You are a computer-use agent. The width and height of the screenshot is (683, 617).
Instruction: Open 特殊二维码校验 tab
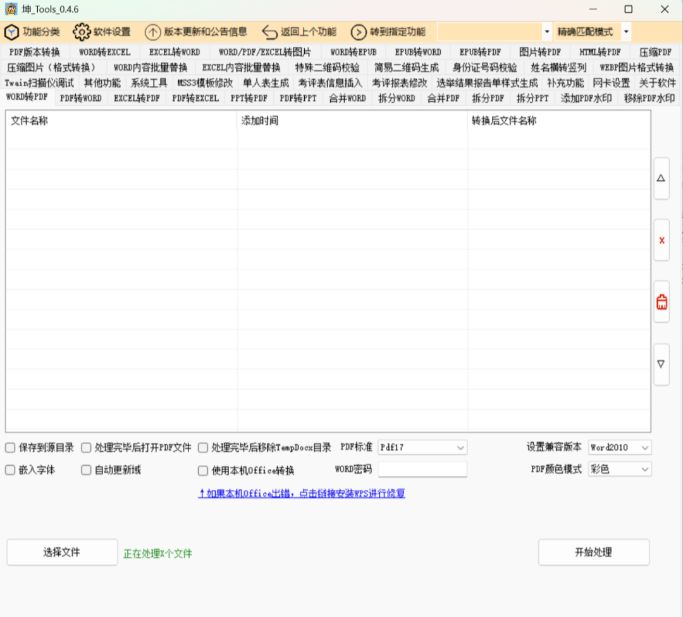point(327,68)
